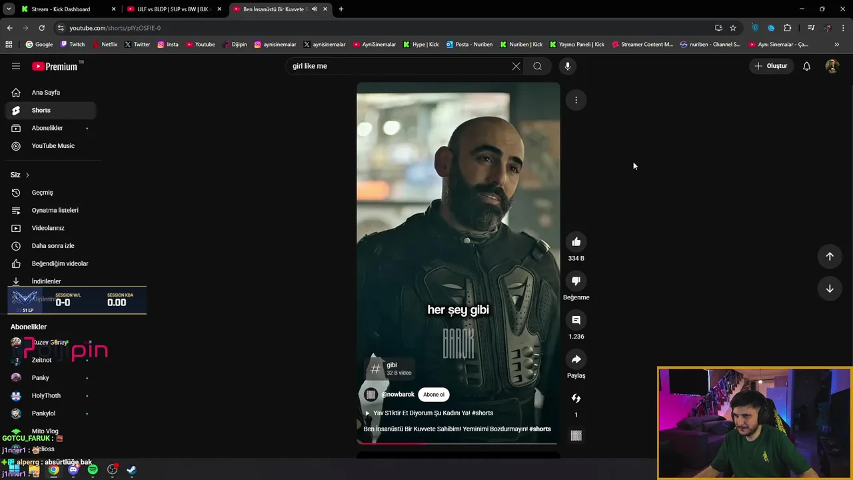Open Geçmiş history
The image size is (853, 480).
[51, 193]
